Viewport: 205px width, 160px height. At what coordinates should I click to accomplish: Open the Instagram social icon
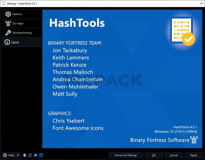coord(30,155)
